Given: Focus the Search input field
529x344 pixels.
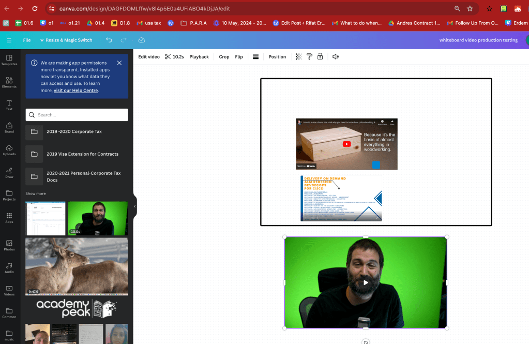Looking at the screenshot, I should [77, 115].
